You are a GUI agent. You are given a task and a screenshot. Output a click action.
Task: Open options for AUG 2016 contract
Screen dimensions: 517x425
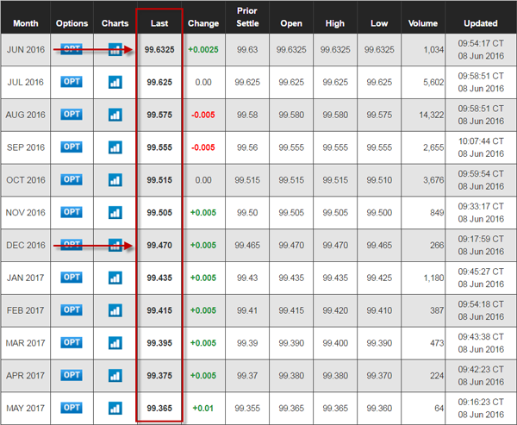[72, 115]
